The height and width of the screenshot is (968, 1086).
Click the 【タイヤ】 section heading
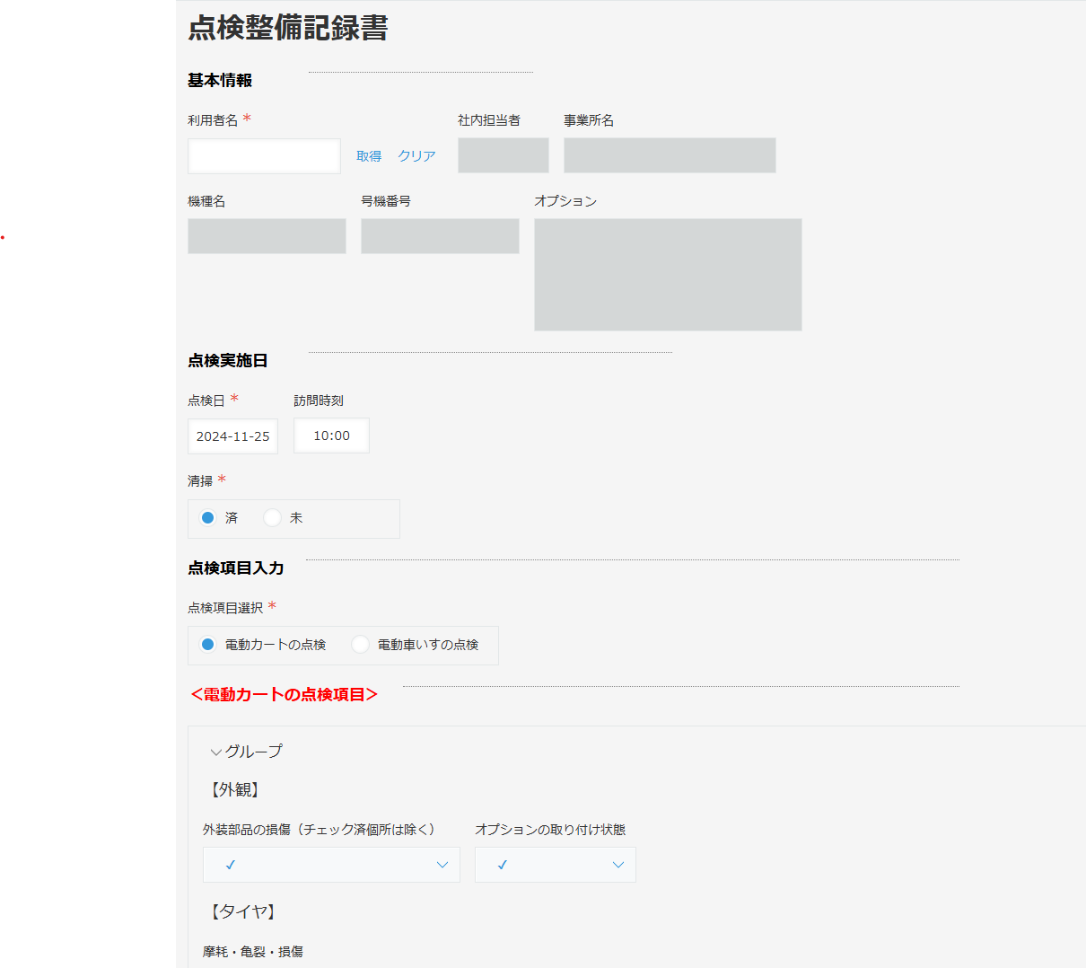click(x=243, y=911)
